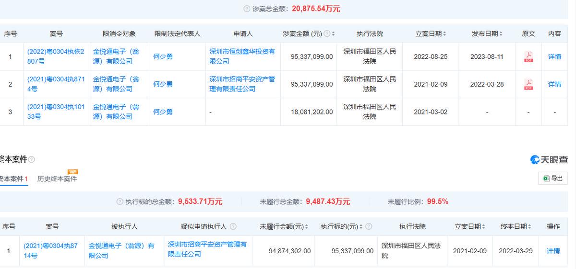Click 未履行比例 99.5% value
Screen dimensions: 576x269
(437, 202)
